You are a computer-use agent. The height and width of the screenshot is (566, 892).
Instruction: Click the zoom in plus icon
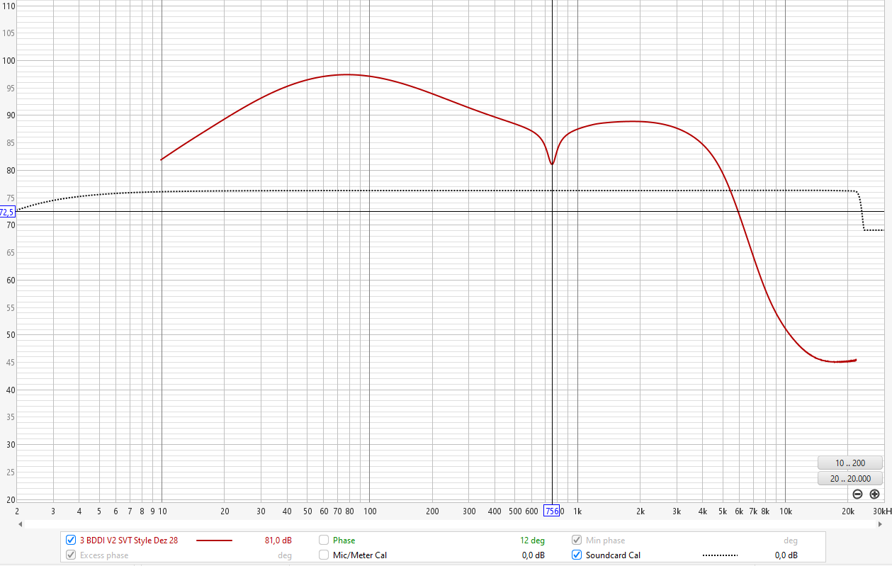point(874,494)
